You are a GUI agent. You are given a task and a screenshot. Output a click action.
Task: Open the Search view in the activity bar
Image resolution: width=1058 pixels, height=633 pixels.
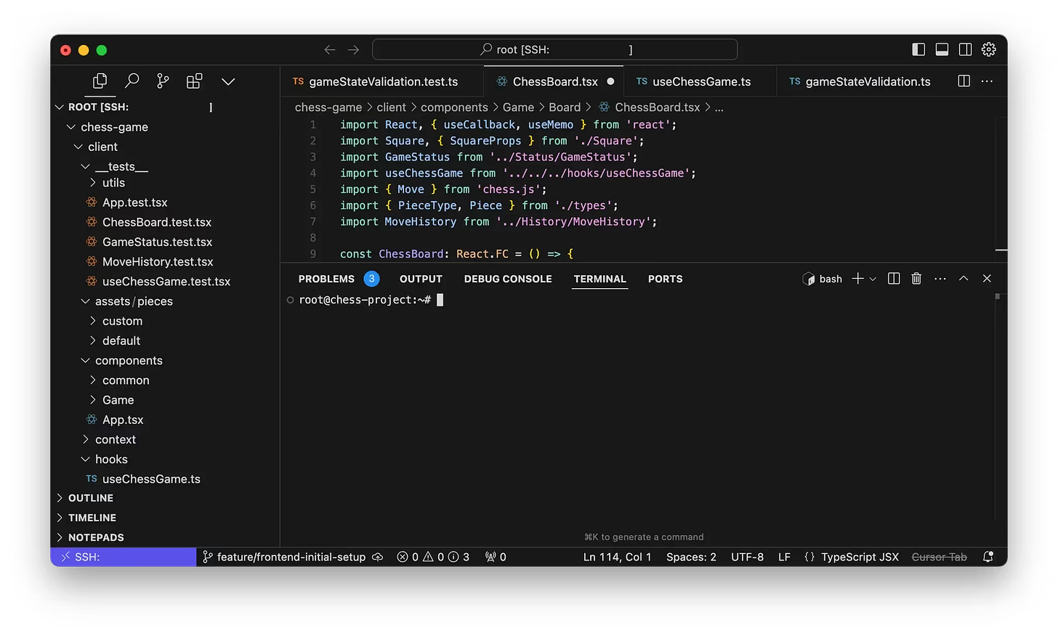pos(132,81)
